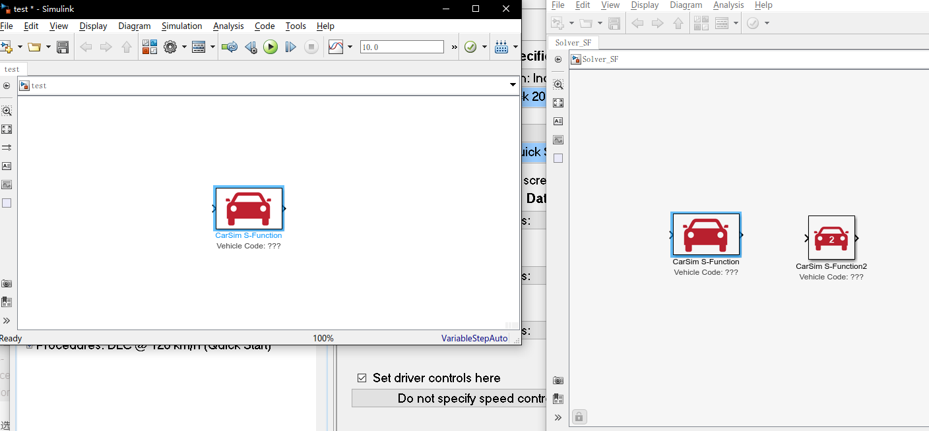Viewport: 929px width, 431px height.
Task: Click VariableStepAuto solver link
Action: tap(474, 338)
